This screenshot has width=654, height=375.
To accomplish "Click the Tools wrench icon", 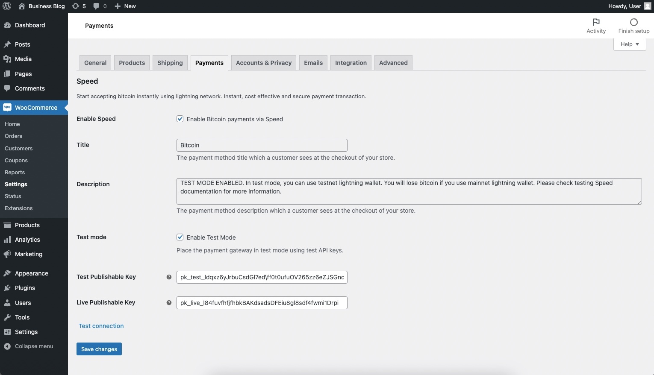I will (7, 317).
